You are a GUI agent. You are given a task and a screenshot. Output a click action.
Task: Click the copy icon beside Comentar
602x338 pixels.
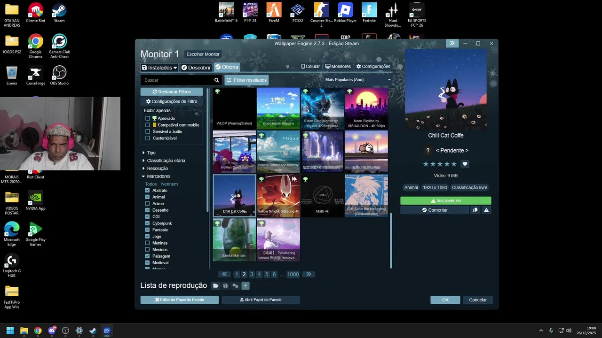(x=475, y=210)
